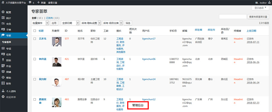Open the 全部日期 date filter dropdown
272x112 pixels.
pyautogui.click(x=70, y=23)
